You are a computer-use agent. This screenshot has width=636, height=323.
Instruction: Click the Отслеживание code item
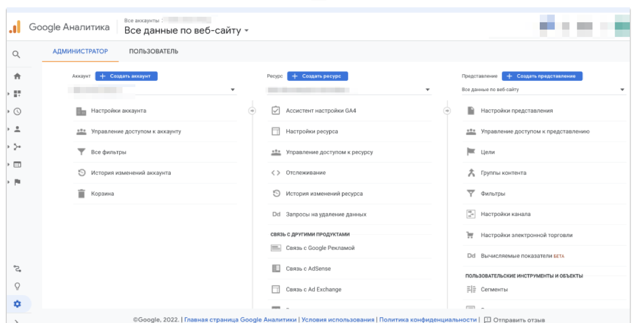point(305,173)
